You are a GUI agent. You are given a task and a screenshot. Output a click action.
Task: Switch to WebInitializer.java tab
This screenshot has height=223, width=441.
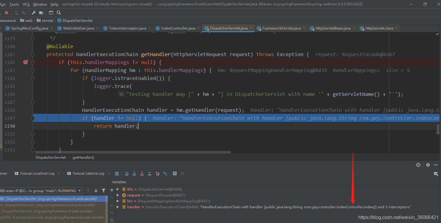79,28
